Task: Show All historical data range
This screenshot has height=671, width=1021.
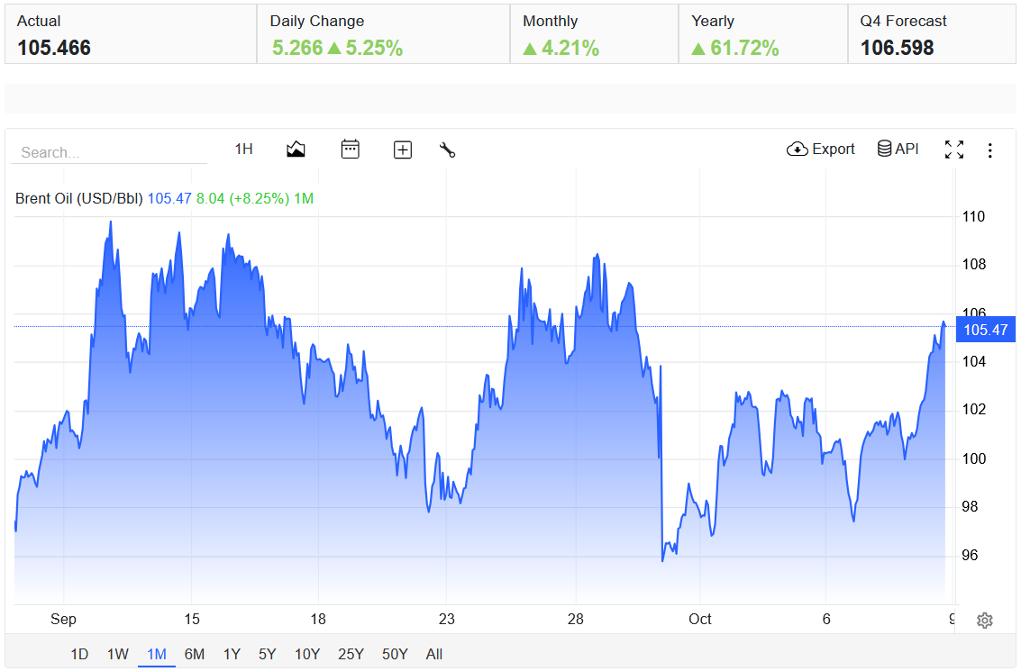Action: [433, 654]
